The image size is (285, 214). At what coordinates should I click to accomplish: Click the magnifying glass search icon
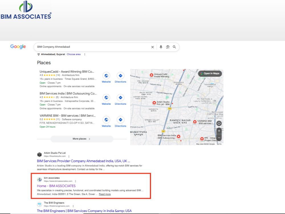[x=174, y=47]
